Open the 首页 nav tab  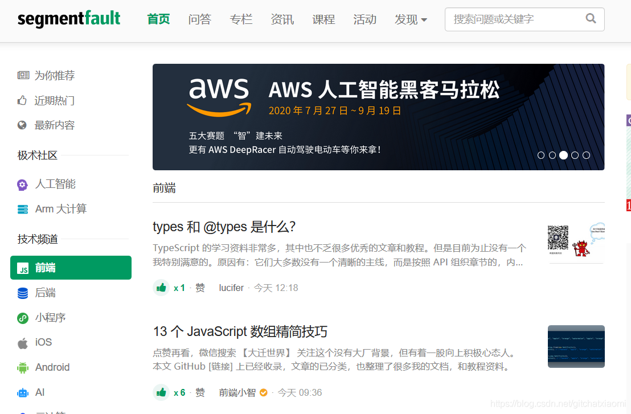point(158,19)
